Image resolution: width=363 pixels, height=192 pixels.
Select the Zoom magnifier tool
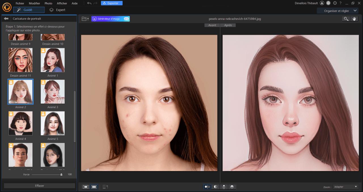pos(346,19)
